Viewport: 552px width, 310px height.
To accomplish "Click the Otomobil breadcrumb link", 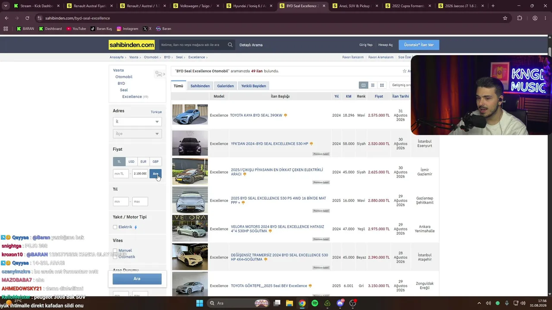I will [151, 57].
